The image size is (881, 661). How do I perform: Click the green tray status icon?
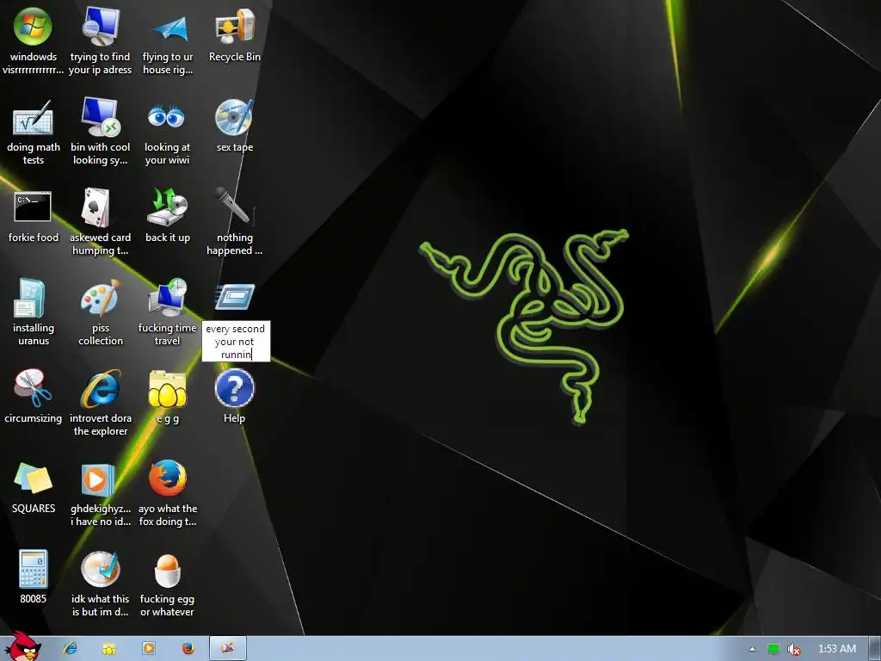click(773, 649)
